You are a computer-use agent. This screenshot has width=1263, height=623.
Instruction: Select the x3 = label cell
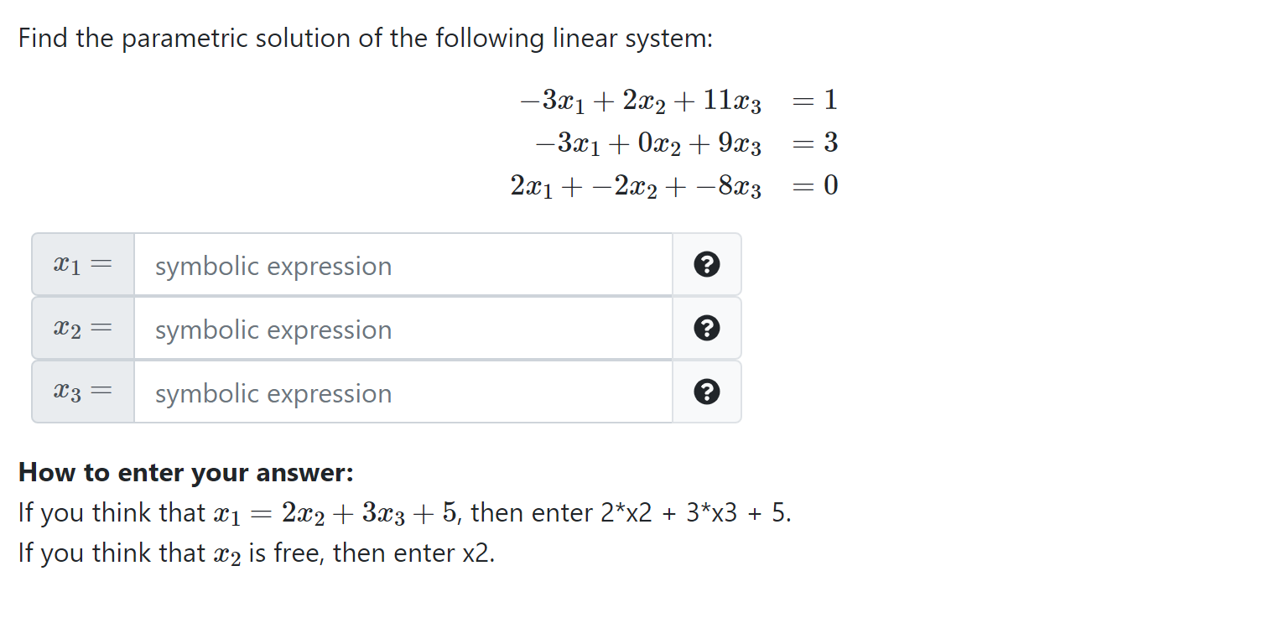(x=81, y=392)
